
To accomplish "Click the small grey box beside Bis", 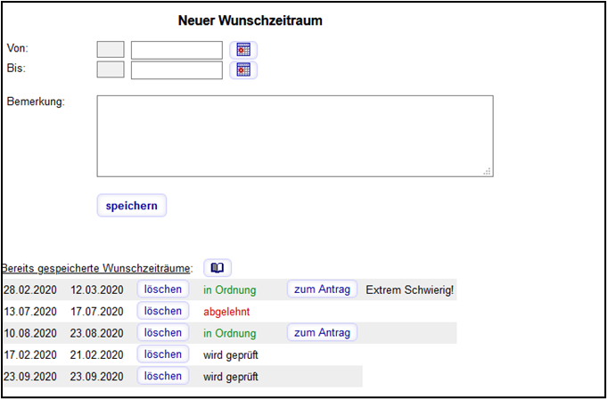I will click(111, 69).
